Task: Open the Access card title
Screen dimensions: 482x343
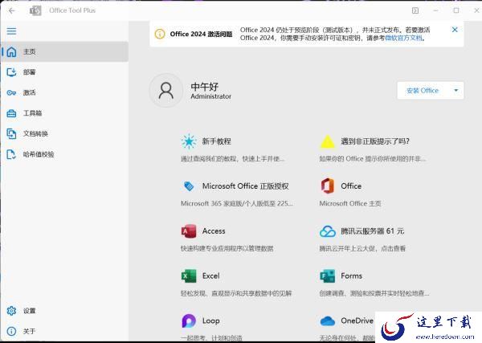Action: 214,231
